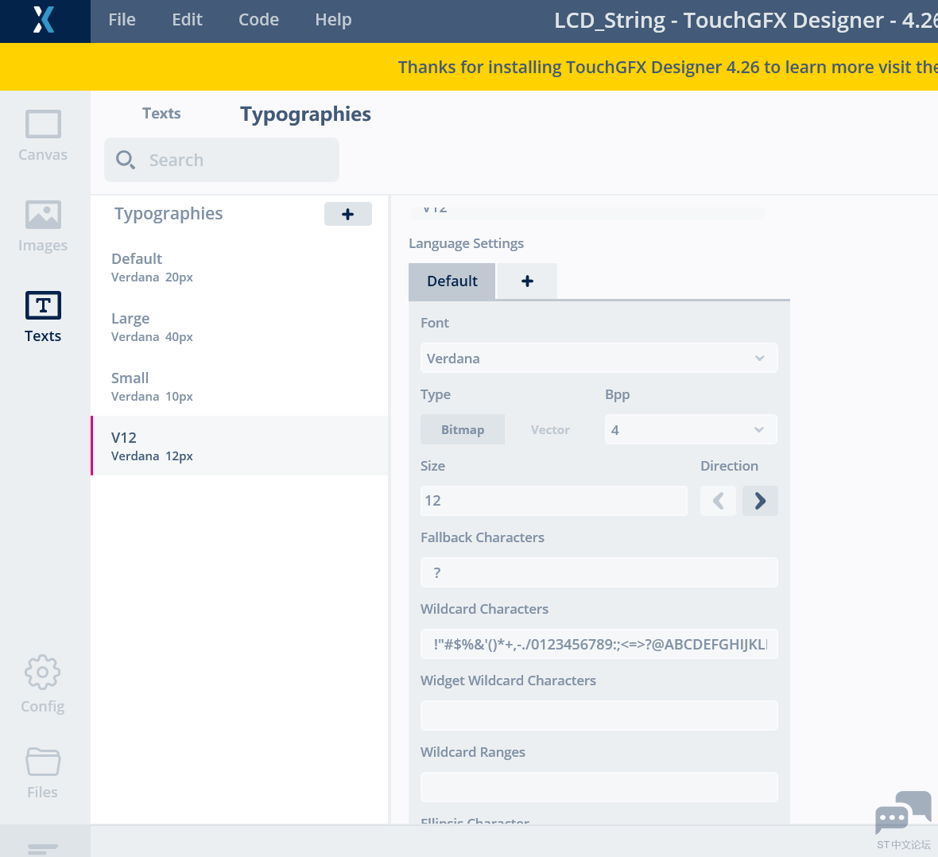Open the Texts view in sidebar
The height and width of the screenshot is (857, 938).
(42, 317)
